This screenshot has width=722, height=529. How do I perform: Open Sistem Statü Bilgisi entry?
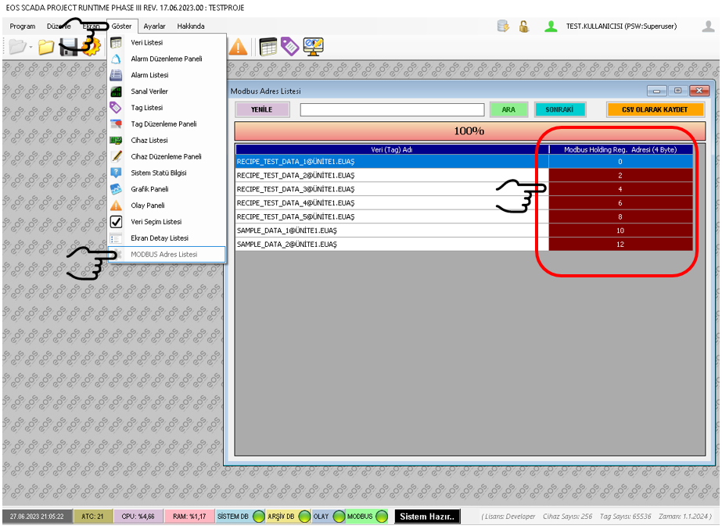click(167, 173)
